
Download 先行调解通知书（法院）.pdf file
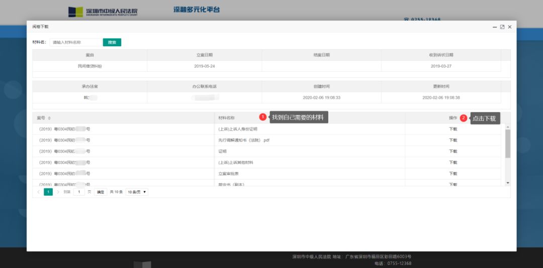[x=453, y=140]
